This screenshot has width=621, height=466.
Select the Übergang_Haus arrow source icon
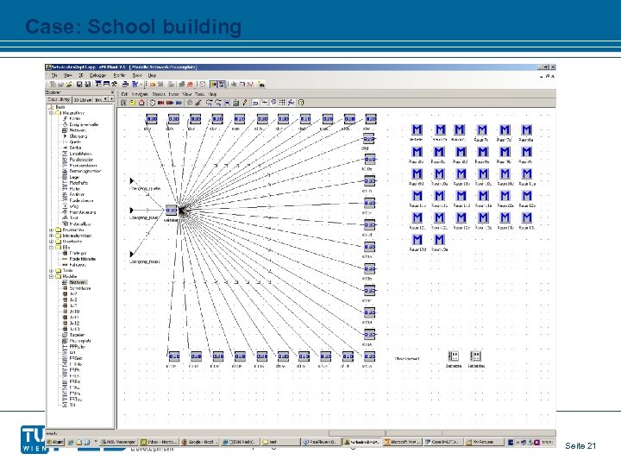tap(132, 210)
